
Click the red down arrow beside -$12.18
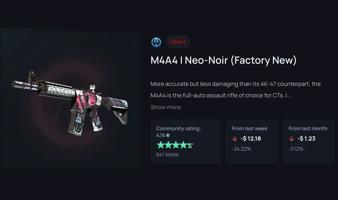(x=234, y=138)
